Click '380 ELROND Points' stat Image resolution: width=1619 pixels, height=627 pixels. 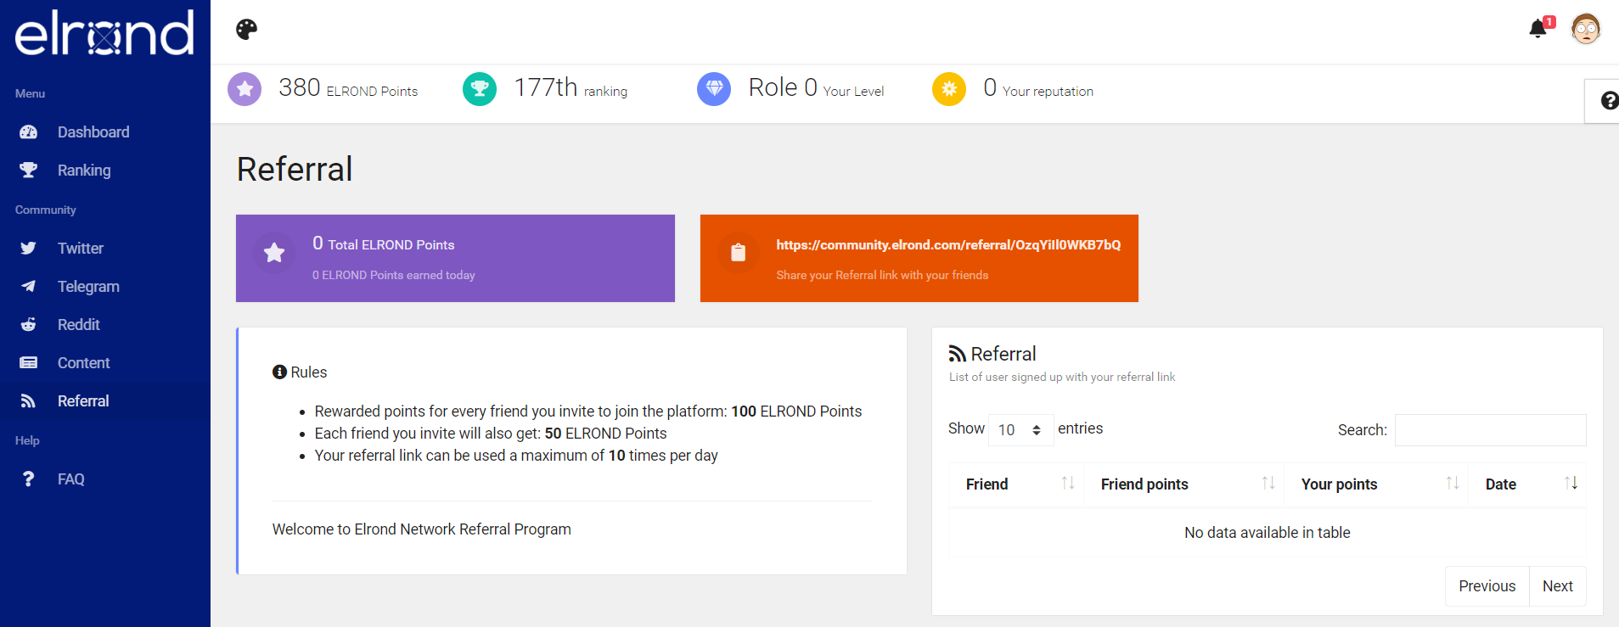(348, 88)
